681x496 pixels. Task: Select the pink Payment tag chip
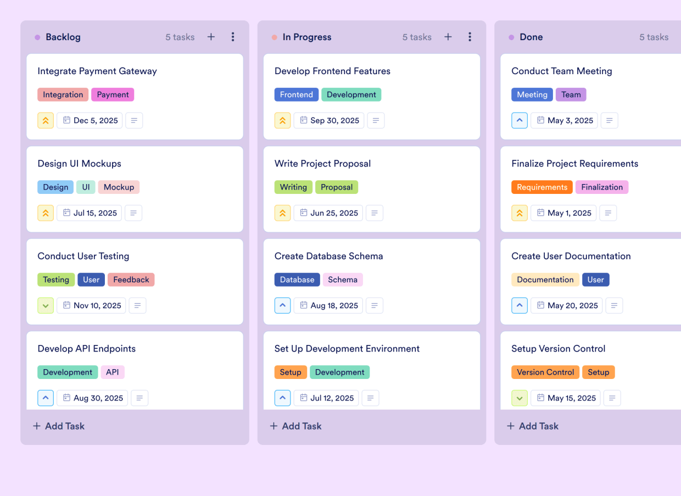coord(113,94)
